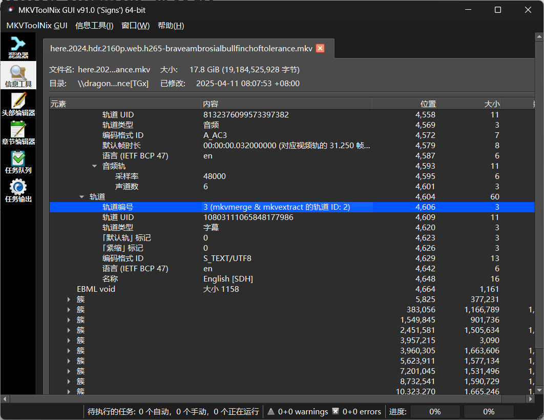Click the 待执行的任务 status text
Image resolution: width=544 pixels, height=420 pixels.
coord(173,411)
